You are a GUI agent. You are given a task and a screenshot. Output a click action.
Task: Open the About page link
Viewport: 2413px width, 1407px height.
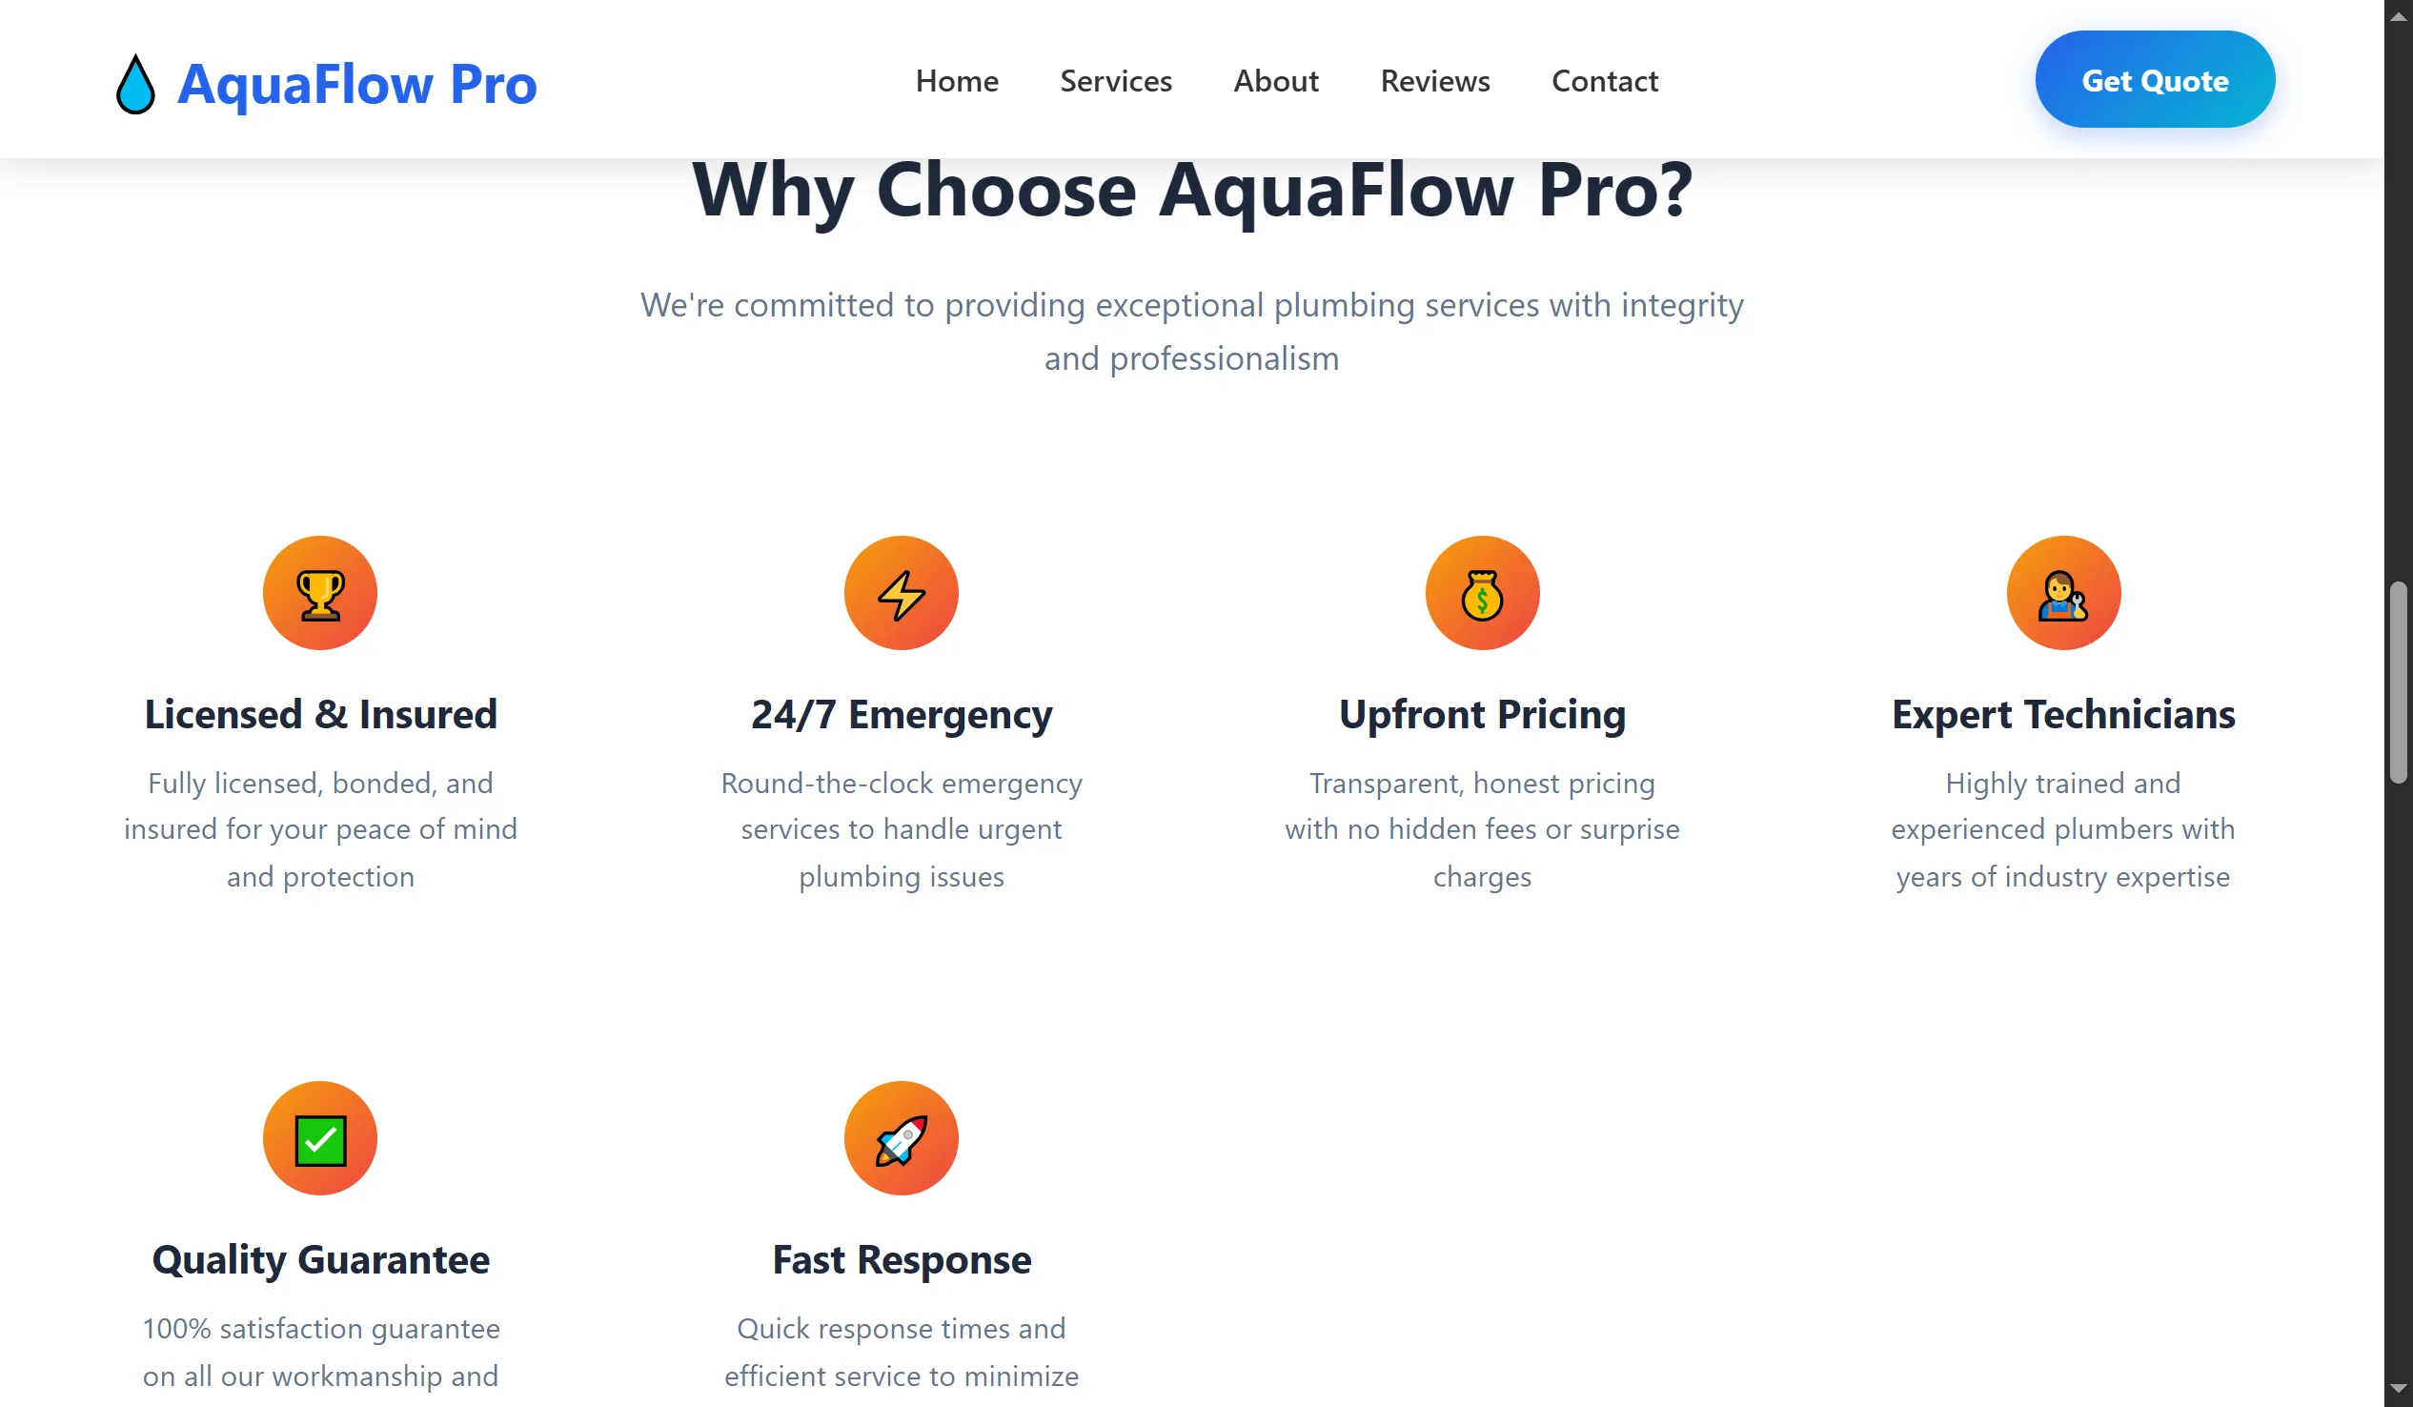click(1275, 81)
